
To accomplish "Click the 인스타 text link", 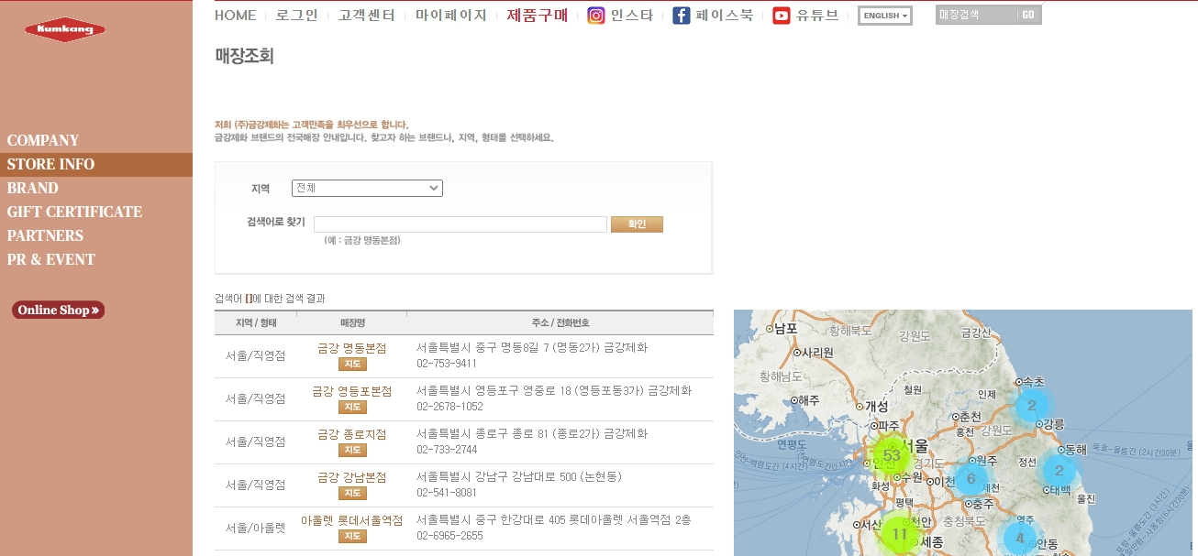I will 632,16.
